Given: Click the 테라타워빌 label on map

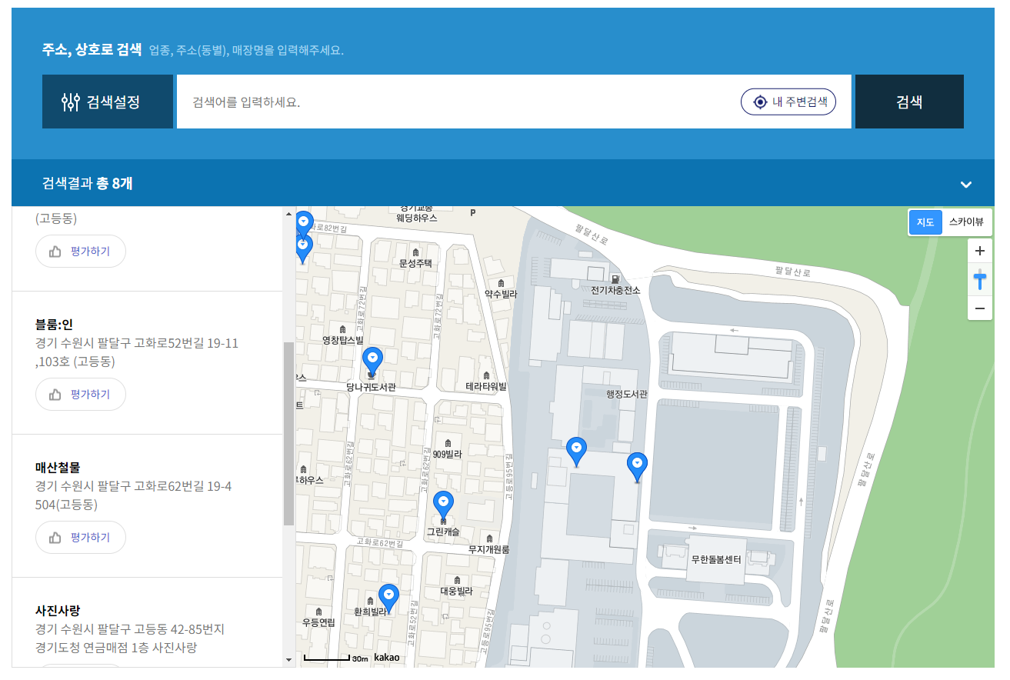Looking at the screenshot, I should tap(486, 387).
